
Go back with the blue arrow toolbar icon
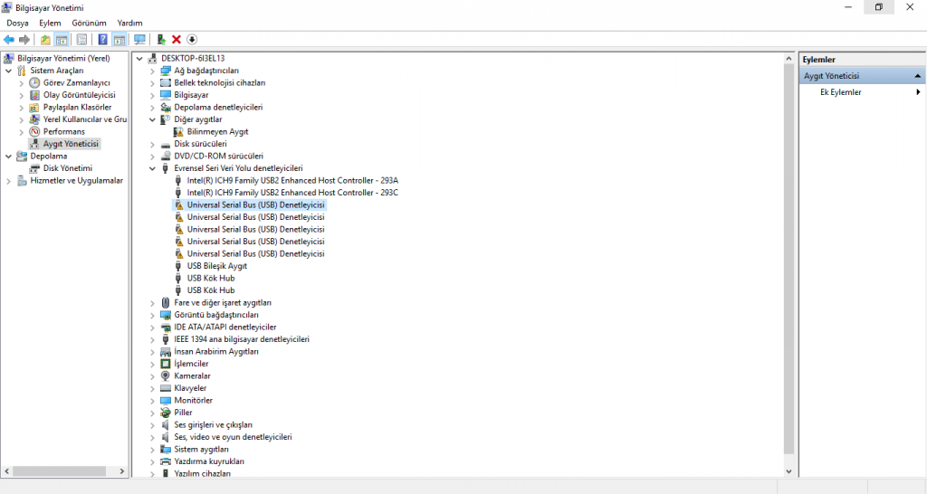[9, 40]
